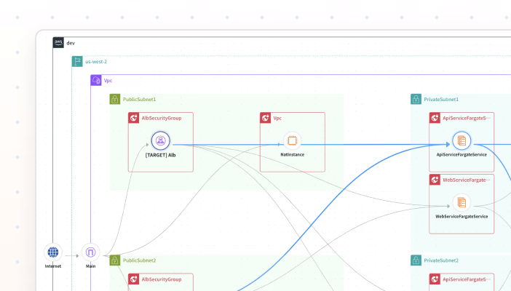This screenshot has width=511, height=291.
Task: Click the Main internet gateway node
Action: 91,252
